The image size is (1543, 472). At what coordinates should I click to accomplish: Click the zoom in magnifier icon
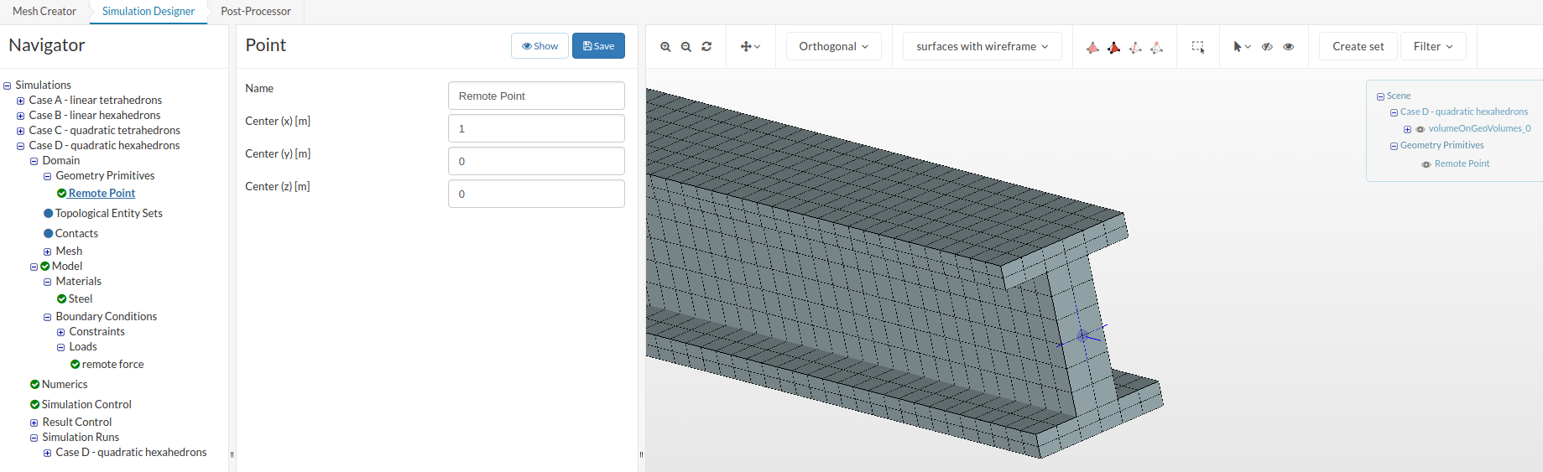[665, 47]
